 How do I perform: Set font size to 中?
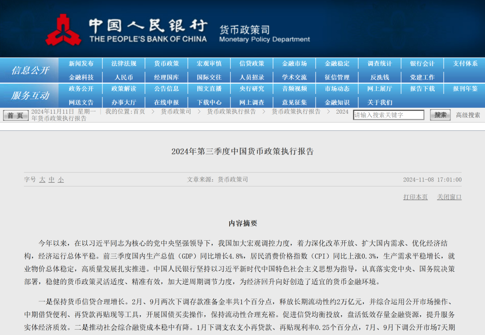(52, 180)
